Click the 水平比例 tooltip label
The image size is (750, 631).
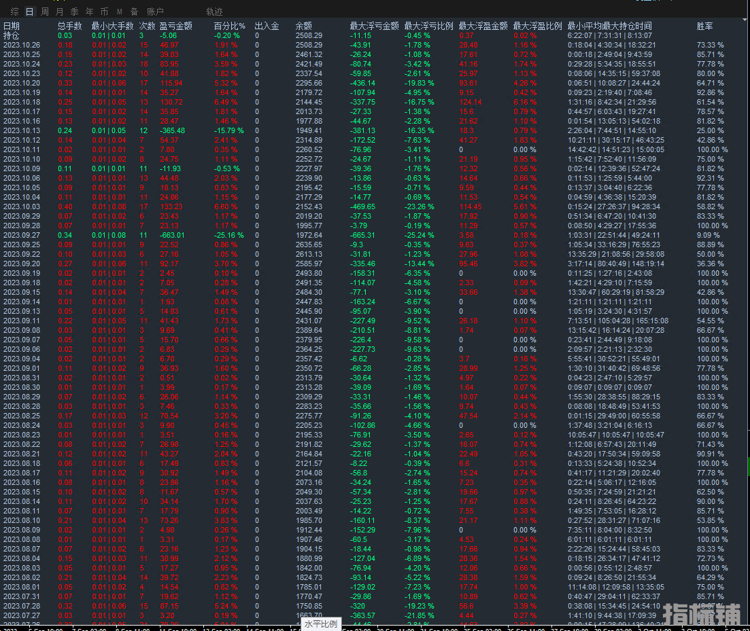pos(321,624)
